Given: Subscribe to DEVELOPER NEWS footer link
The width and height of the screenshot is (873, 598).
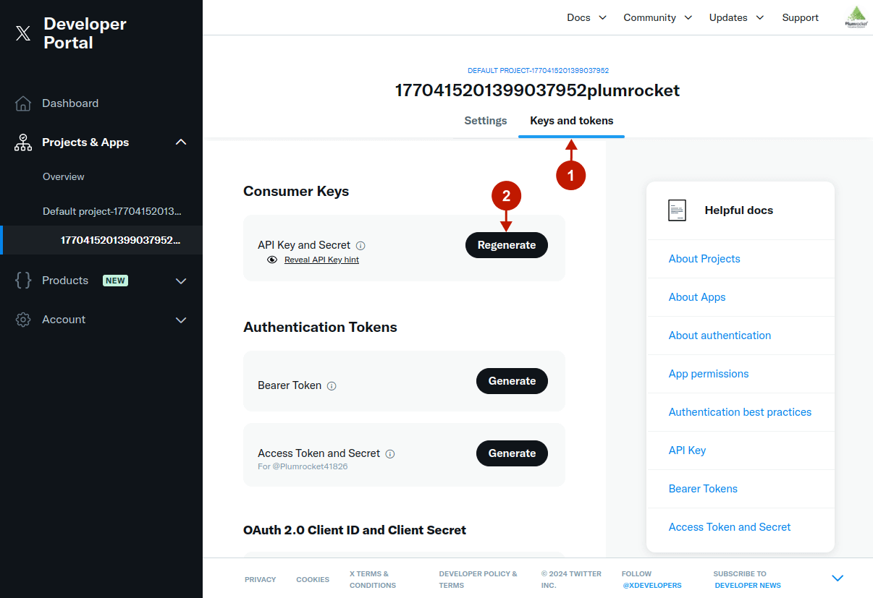Looking at the screenshot, I should pyautogui.click(x=748, y=585).
